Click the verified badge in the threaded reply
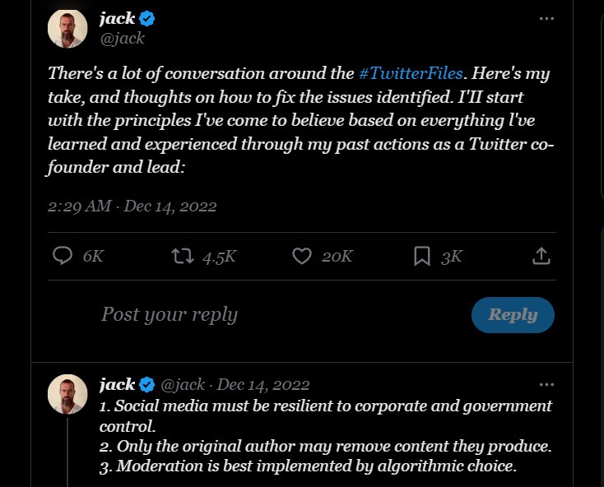 point(148,384)
